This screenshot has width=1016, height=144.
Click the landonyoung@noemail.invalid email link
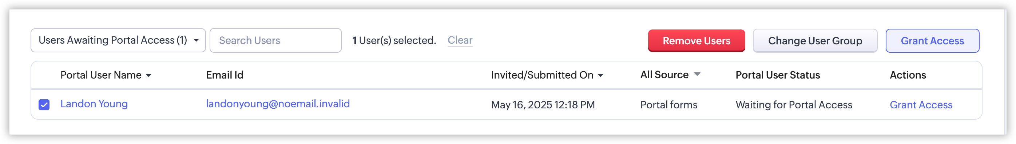click(278, 104)
